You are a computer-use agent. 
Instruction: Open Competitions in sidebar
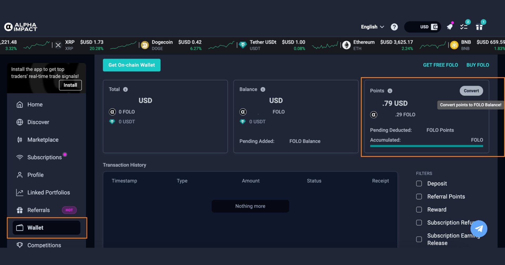47,245
